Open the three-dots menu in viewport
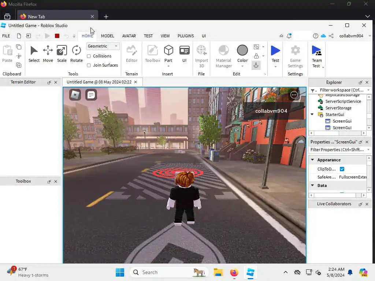The height and width of the screenshot is (281, 375). click(x=294, y=95)
